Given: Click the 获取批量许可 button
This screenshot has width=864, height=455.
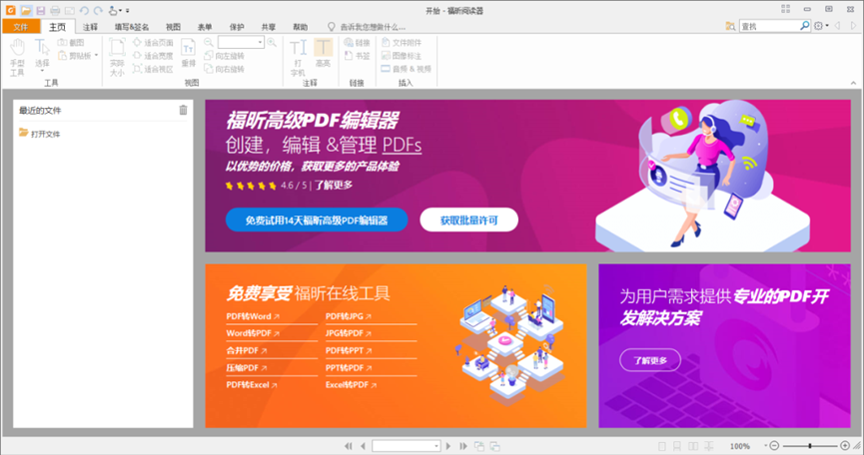Looking at the screenshot, I should tap(468, 221).
